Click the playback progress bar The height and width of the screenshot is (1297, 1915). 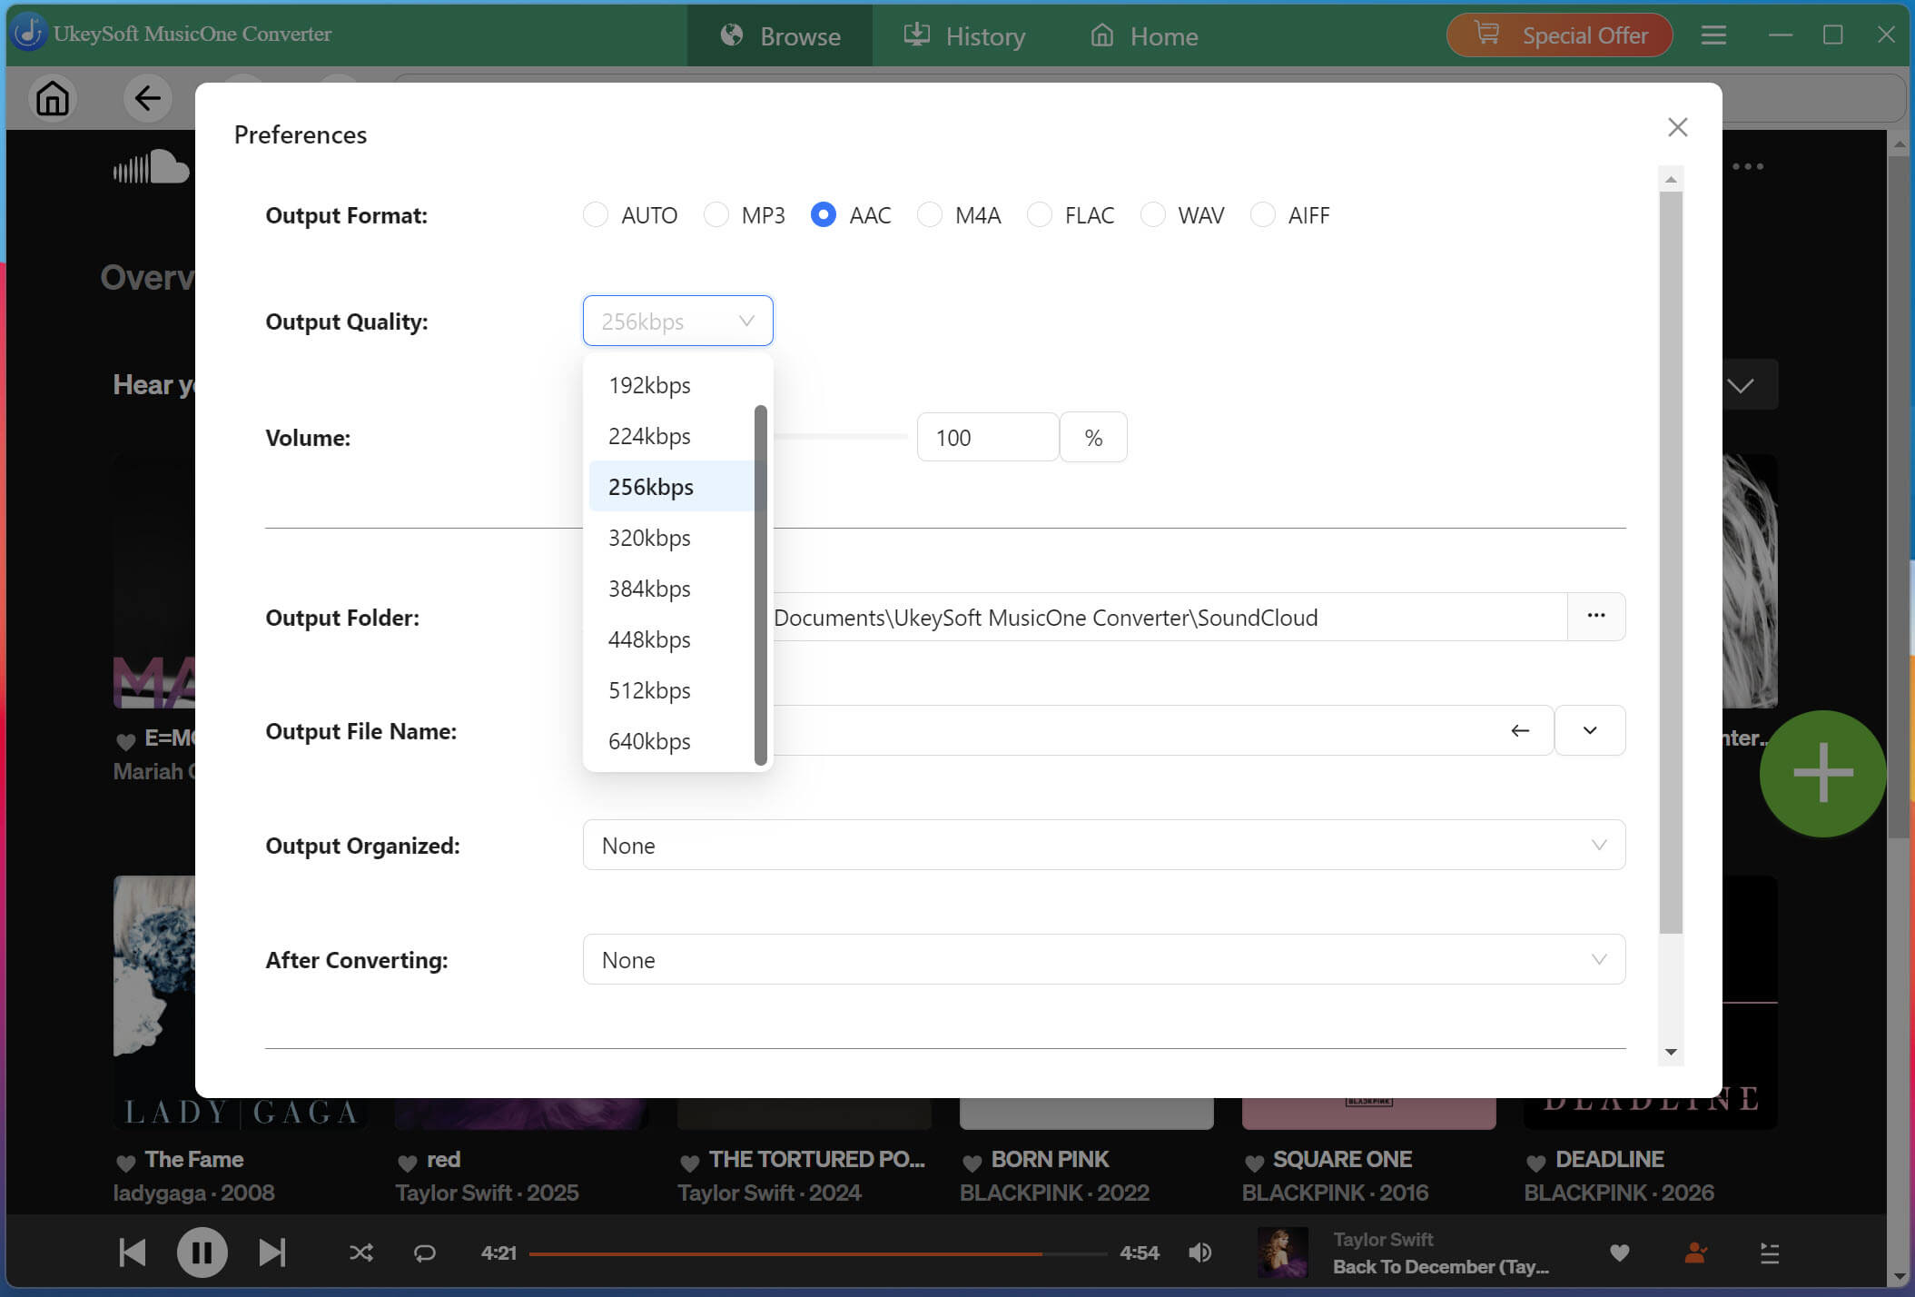coord(817,1253)
